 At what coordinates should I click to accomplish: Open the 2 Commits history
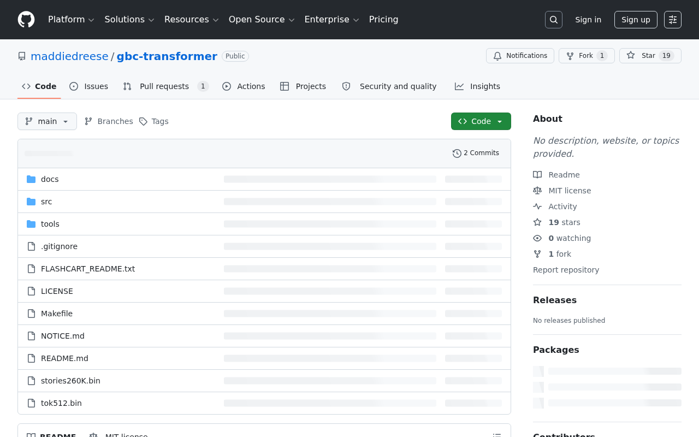(x=476, y=153)
